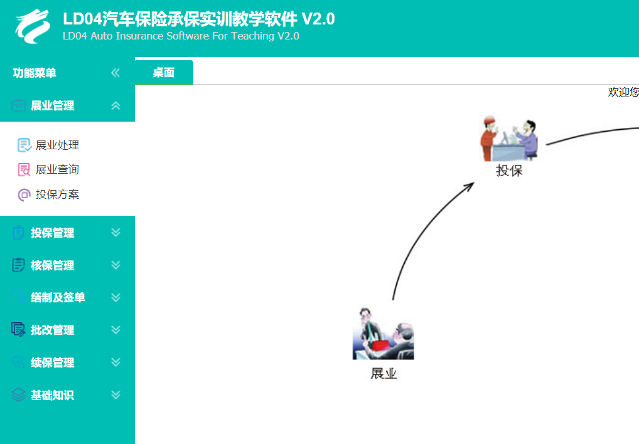This screenshot has height=444, width=639.
Task: Open the 展业查询 menu item
Action: [57, 169]
